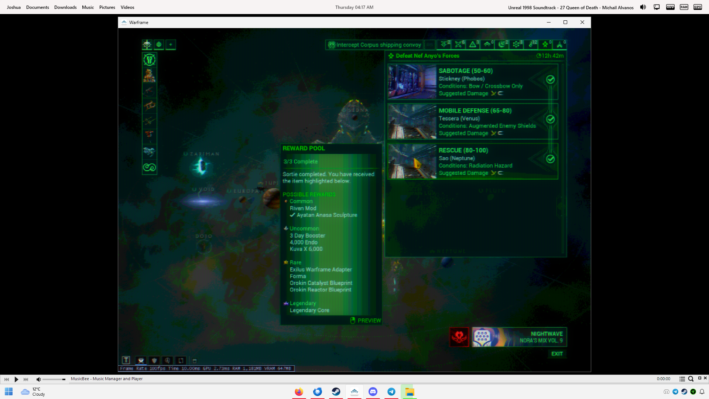Click the shield clan chat tab icon
709x399 pixels.
tap(154, 360)
